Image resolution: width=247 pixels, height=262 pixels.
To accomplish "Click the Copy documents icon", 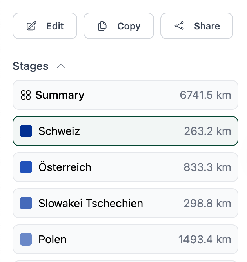I will click(x=102, y=26).
